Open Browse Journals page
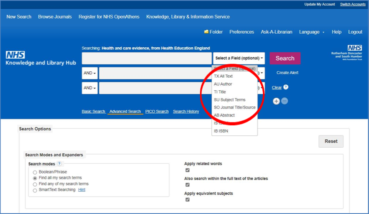Screen dimensions: 369x214 55,17
